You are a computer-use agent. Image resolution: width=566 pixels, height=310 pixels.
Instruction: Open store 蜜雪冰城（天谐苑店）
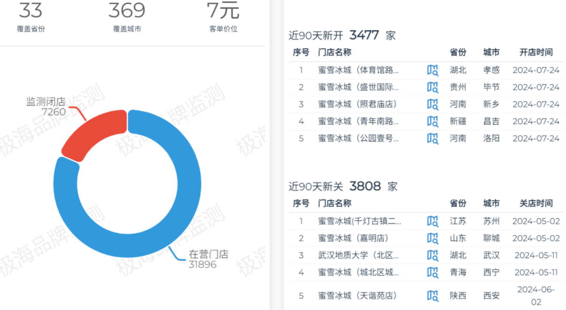[358, 296]
